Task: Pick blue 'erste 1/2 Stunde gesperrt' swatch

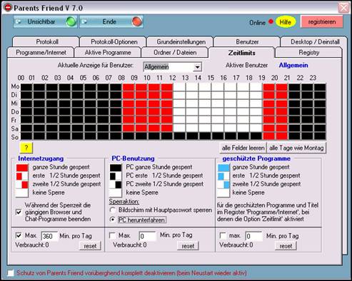Action: pos(223,176)
